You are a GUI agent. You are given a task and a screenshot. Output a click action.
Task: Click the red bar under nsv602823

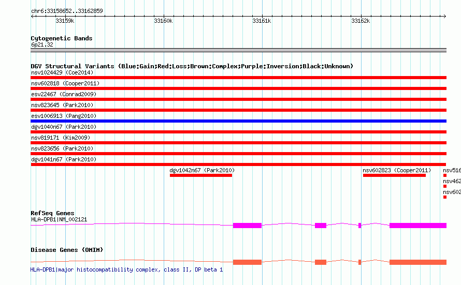coord(394,175)
